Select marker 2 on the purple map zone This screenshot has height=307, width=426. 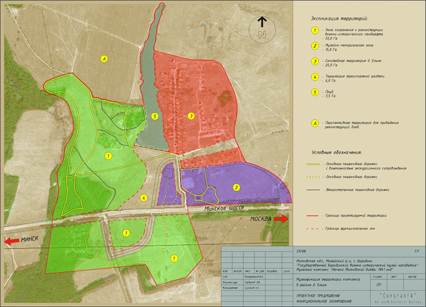pyautogui.click(x=236, y=187)
